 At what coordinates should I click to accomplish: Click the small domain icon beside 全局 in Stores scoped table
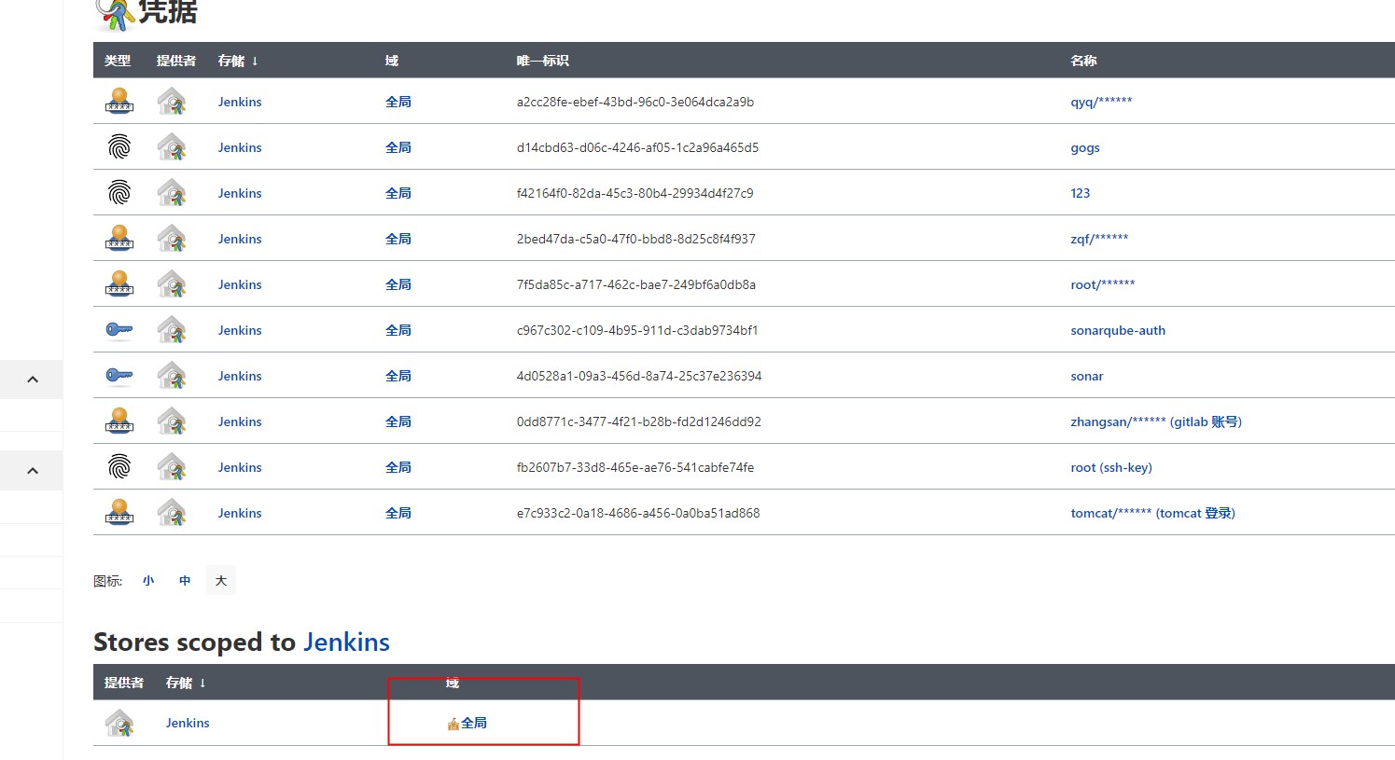453,724
